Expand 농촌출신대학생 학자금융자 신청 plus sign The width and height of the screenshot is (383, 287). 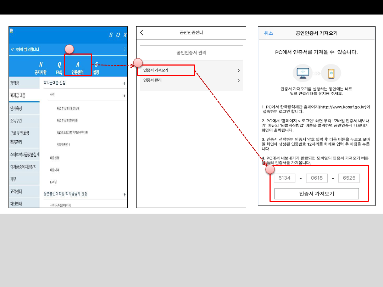coord(124,194)
